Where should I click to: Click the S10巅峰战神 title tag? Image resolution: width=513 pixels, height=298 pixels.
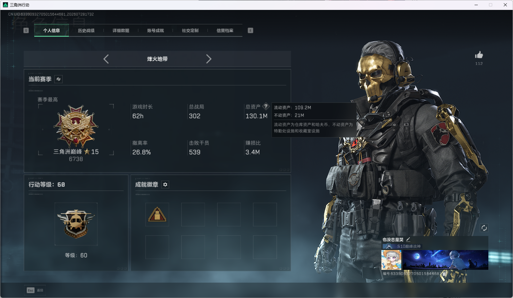point(402,246)
